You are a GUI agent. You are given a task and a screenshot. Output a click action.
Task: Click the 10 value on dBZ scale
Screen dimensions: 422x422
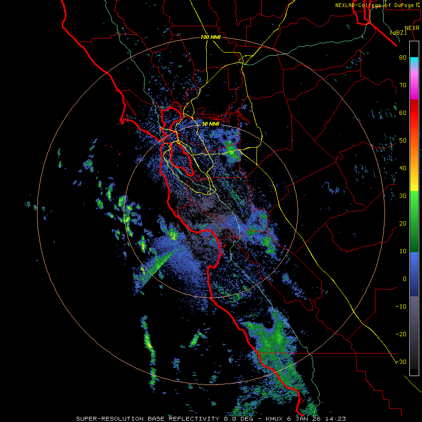point(403,251)
